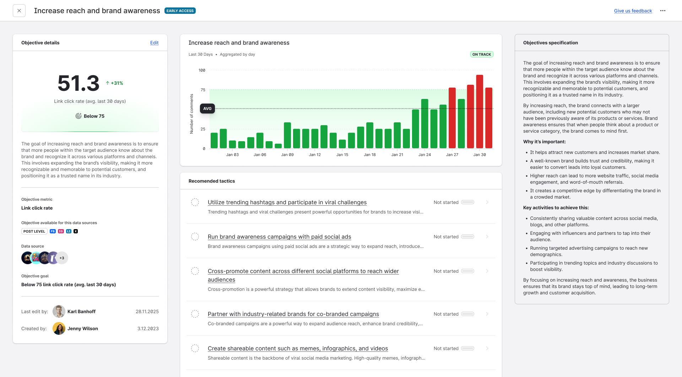Open the three-dots more options menu
This screenshot has width=682, height=377.
(663, 11)
